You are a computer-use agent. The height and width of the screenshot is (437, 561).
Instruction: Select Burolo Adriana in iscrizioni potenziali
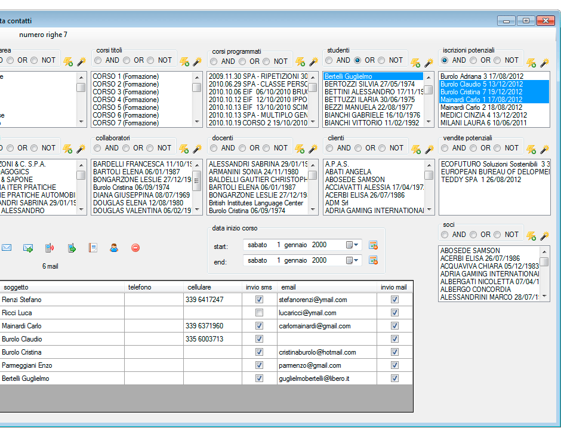(494, 76)
